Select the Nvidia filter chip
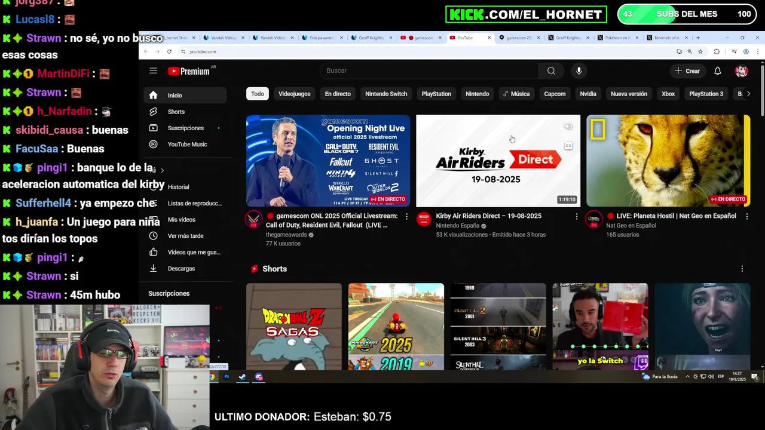Screen dimensions: 765x430 (x=588, y=94)
